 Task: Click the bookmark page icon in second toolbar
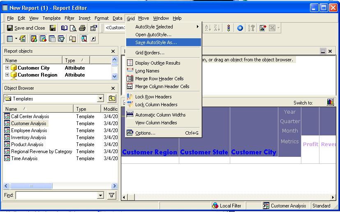72,39
